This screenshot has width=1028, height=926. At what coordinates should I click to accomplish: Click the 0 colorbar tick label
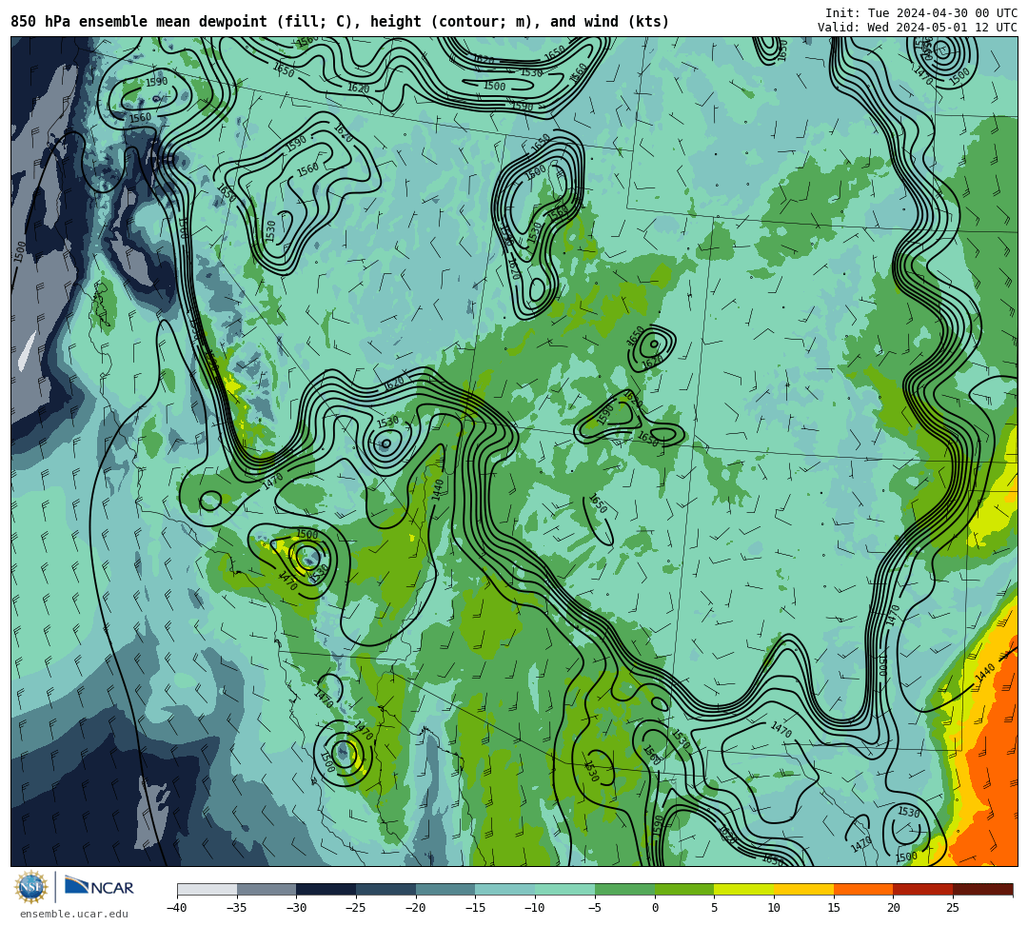pos(655,908)
